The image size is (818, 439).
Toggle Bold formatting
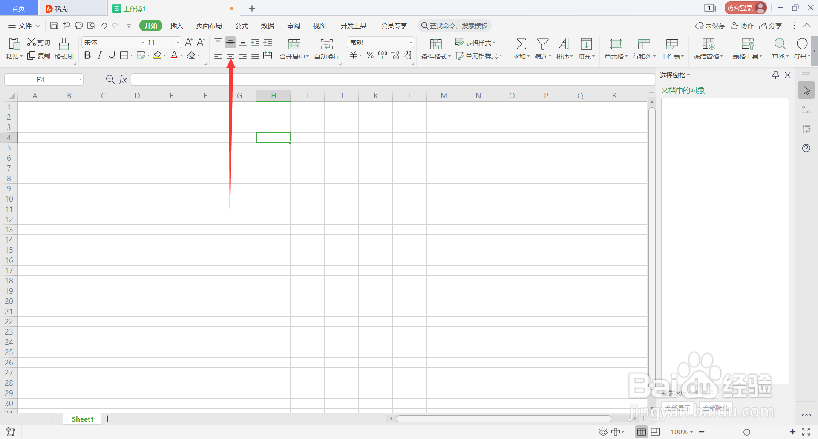click(x=87, y=55)
